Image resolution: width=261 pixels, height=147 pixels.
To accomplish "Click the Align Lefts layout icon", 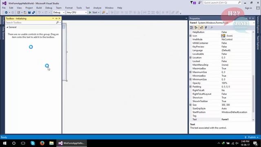I will (x=118, y=13).
